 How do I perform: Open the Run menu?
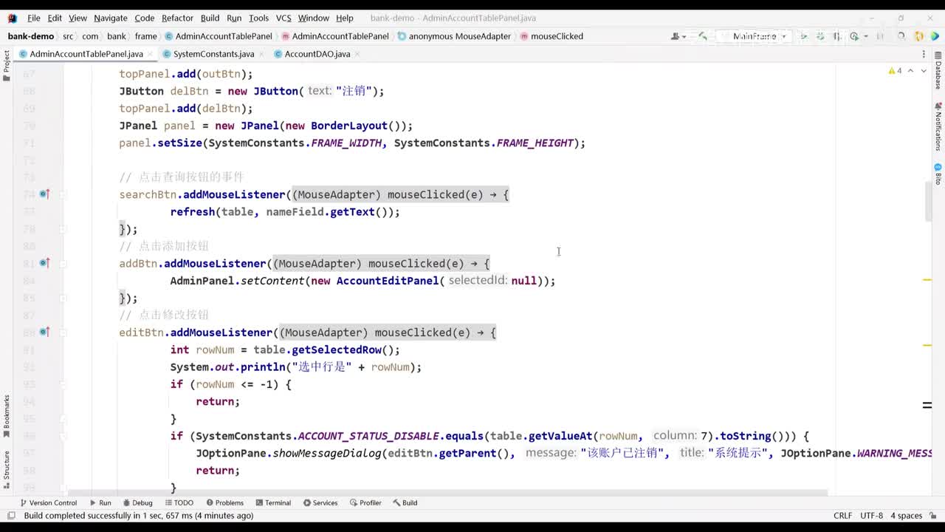coord(234,18)
